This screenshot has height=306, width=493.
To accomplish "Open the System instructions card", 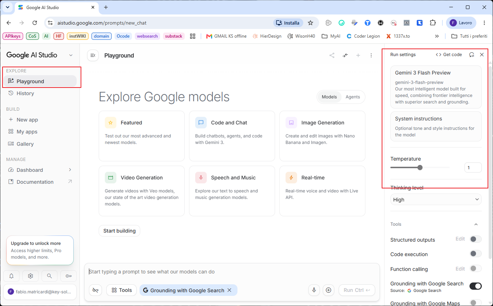I will [x=436, y=126].
